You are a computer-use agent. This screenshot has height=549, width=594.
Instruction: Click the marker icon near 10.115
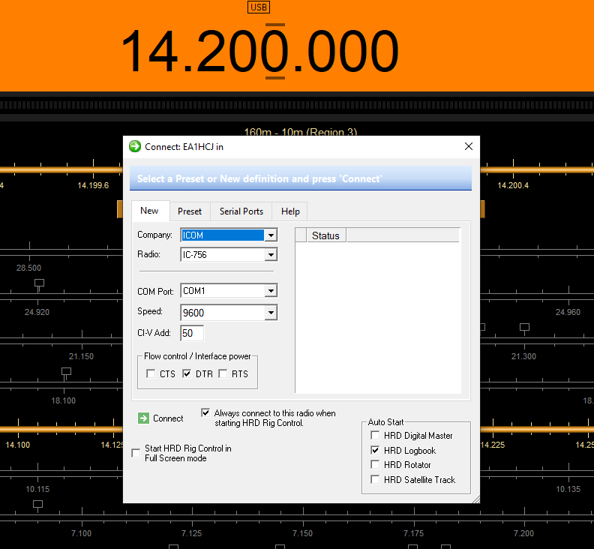point(38,504)
